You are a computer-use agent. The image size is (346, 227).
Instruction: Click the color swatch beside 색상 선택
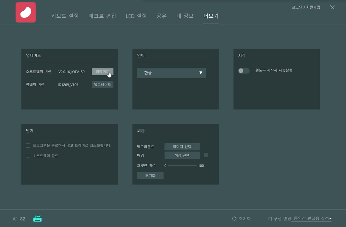[206, 155]
